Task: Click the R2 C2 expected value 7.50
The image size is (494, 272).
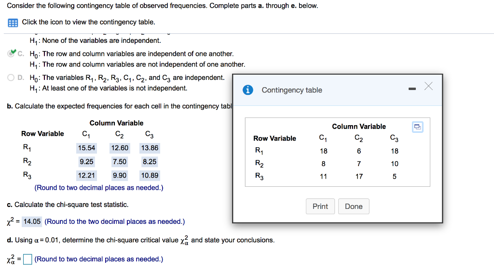Action: click(120, 162)
